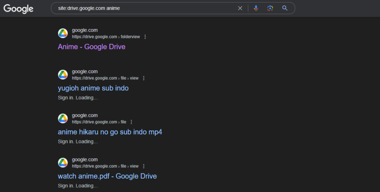Click the Drive favicon beside yugioh anime sub indo
Screen dimensions: 380x192
(x=63, y=75)
